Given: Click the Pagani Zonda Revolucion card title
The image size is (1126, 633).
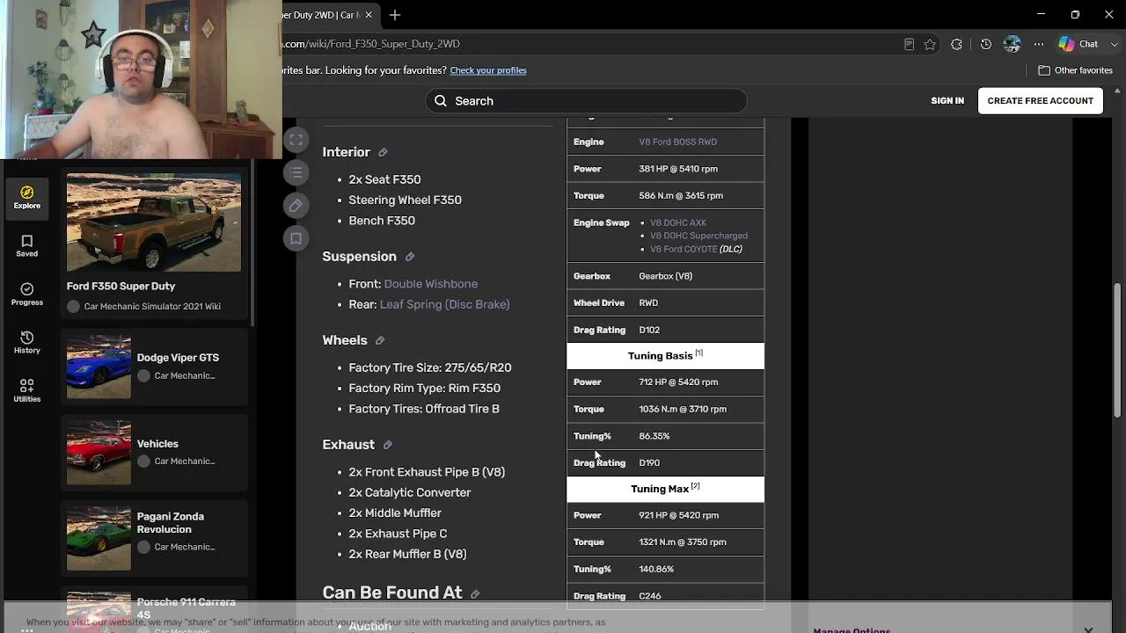Looking at the screenshot, I should coord(171,523).
